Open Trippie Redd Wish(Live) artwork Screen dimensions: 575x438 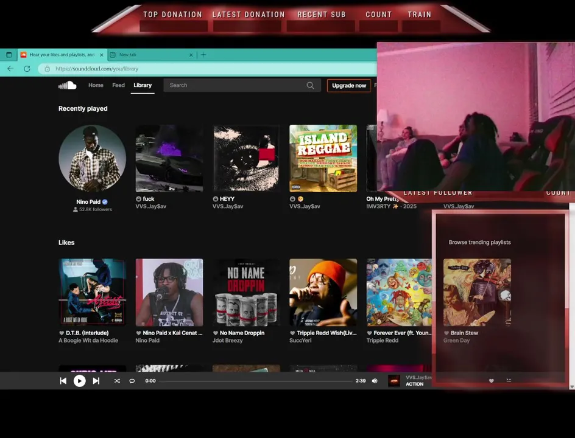point(323,292)
